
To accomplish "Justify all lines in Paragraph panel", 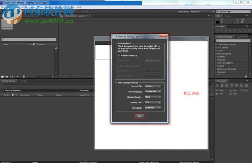I will click(x=247, y=85).
